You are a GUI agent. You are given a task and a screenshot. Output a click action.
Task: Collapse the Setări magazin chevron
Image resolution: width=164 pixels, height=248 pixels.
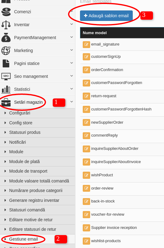click(x=72, y=102)
